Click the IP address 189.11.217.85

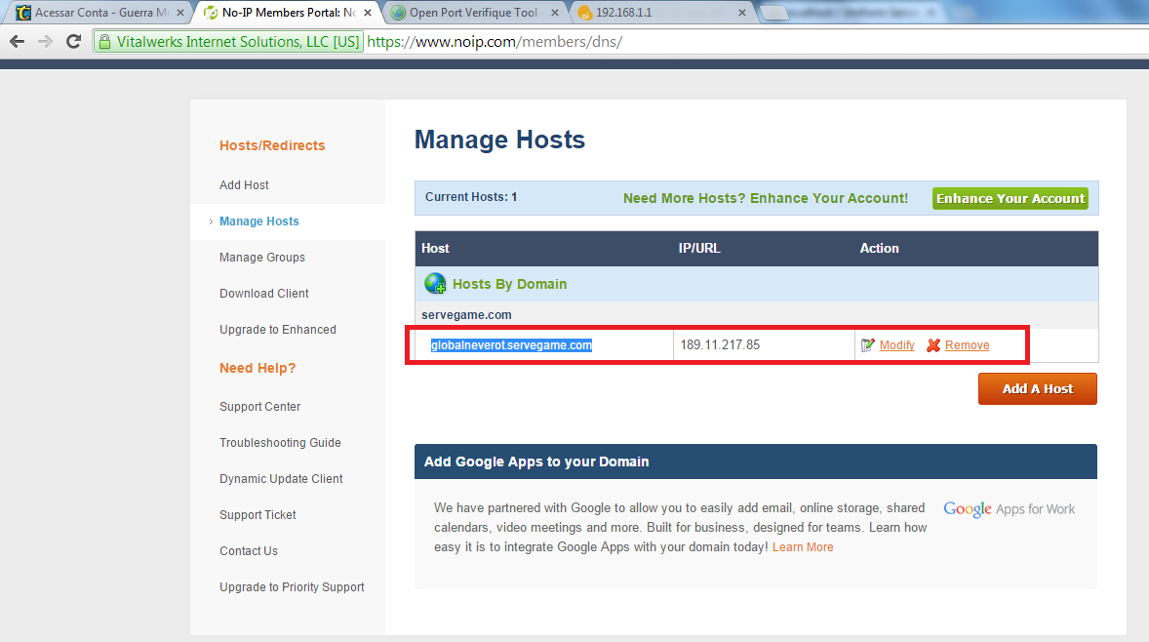[720, 345]
